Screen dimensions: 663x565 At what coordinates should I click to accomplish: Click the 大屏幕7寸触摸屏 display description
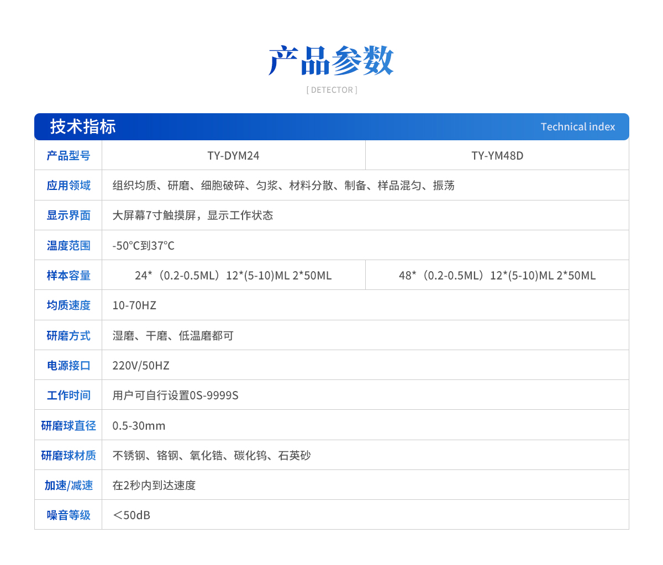(193, 215)
